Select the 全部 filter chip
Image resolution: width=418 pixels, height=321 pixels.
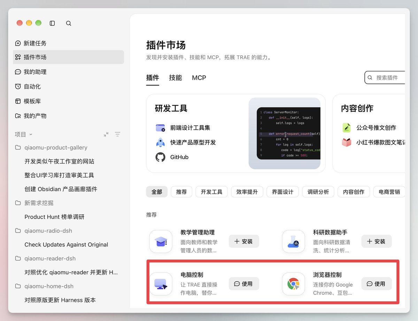tap(157, 192)
